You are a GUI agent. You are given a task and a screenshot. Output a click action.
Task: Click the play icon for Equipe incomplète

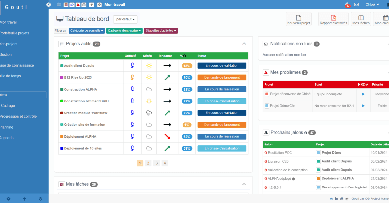pos(363,94)
